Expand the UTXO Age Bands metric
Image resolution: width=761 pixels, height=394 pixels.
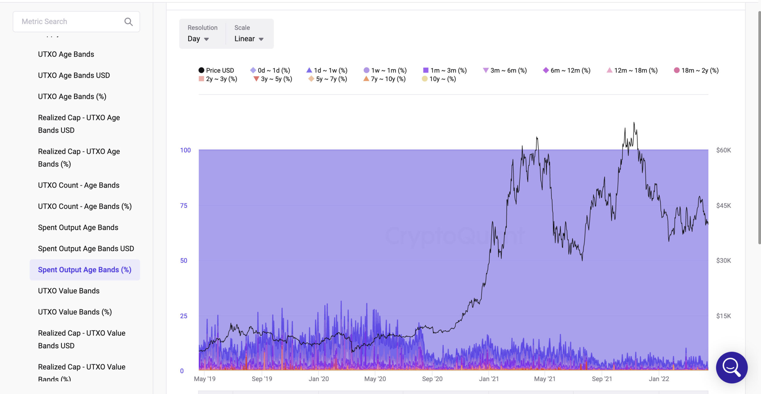tap(66, 54)
